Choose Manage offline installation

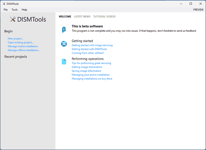click(x=24, y=50)
